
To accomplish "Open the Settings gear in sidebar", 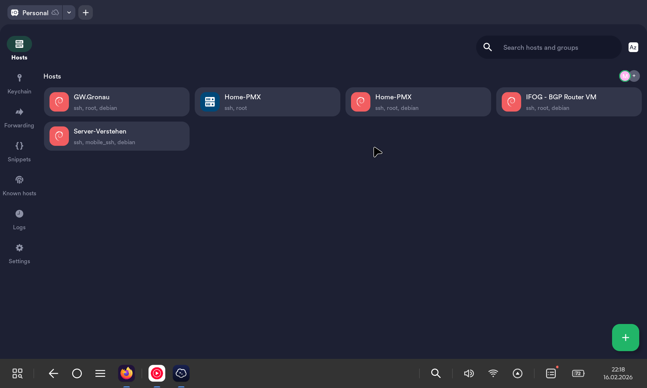I will click(19, 253).
